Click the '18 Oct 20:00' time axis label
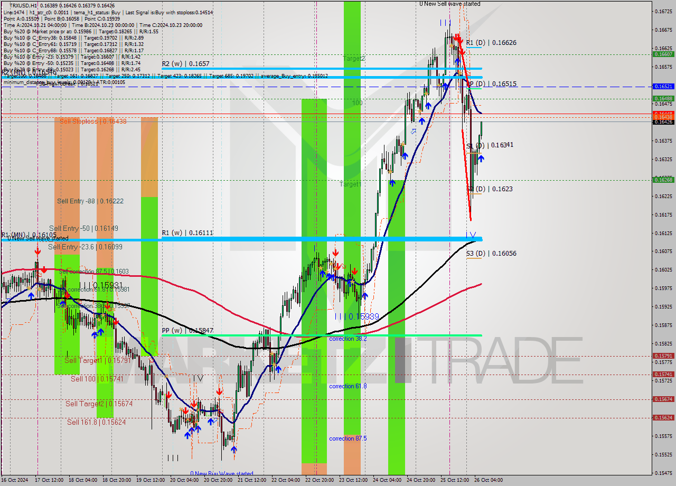Viewport: 676px width, 486px height. pos(117,480)
